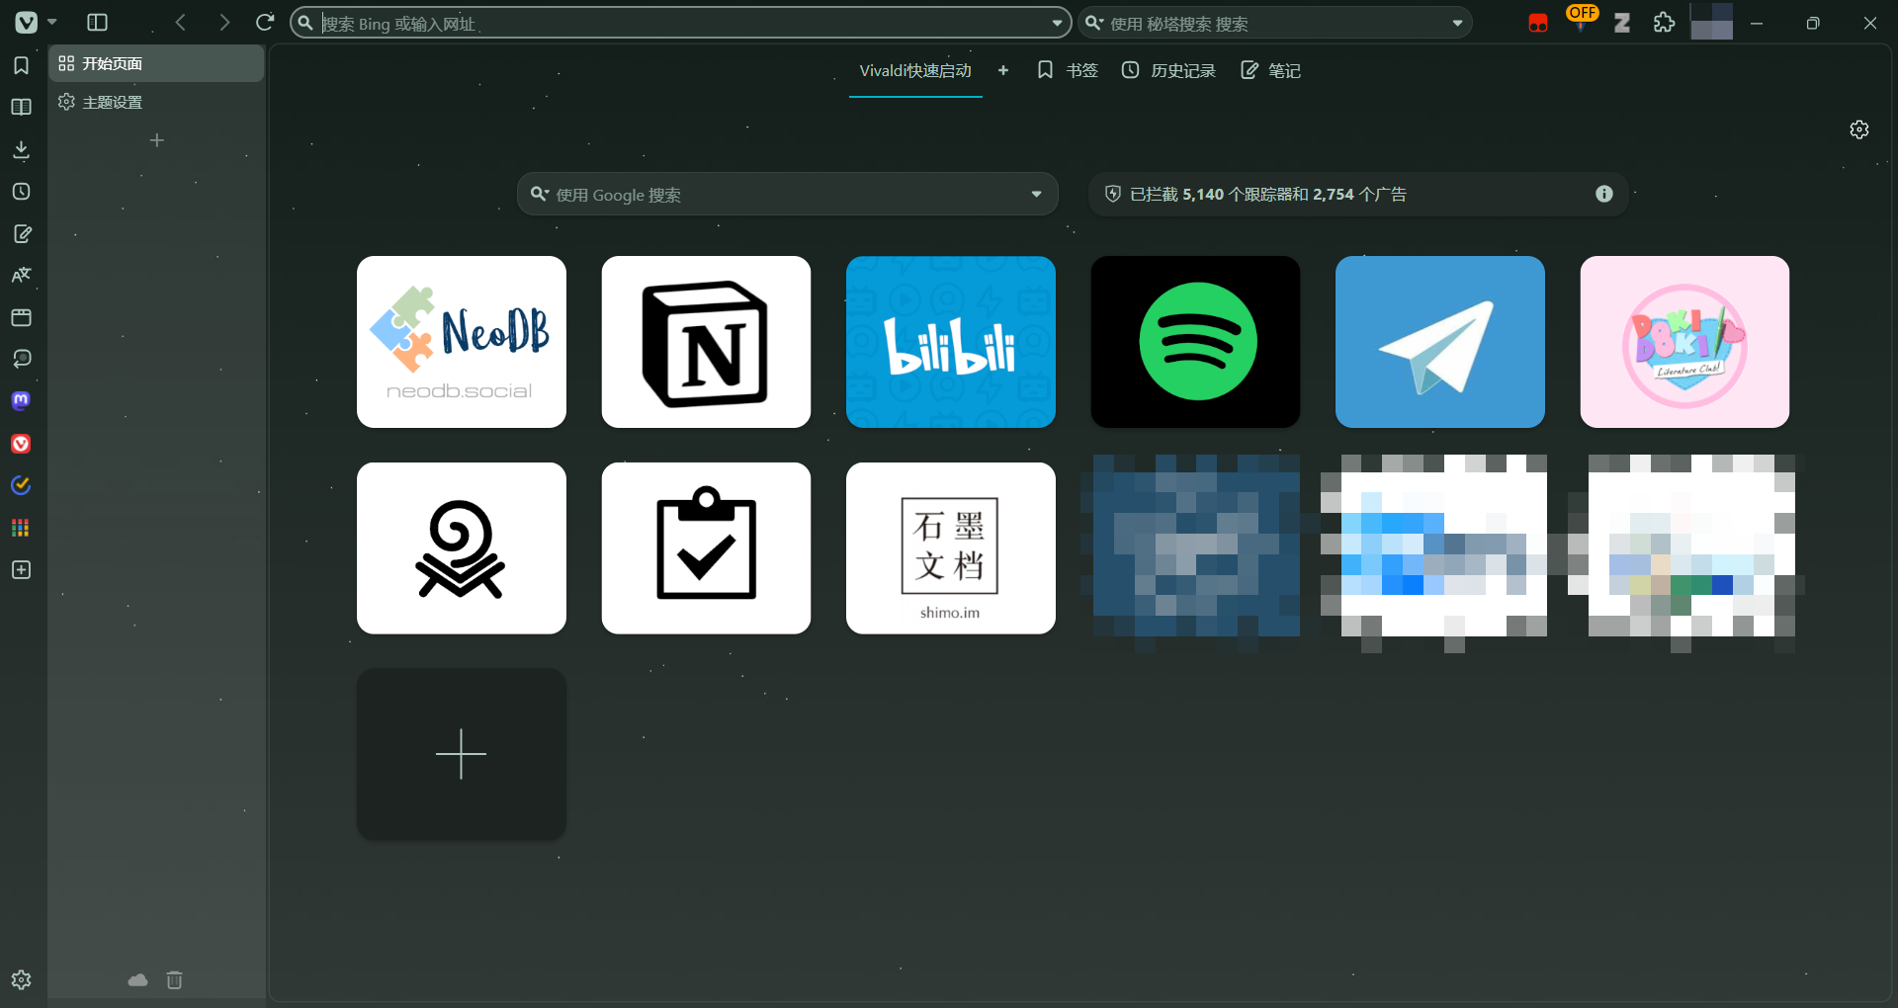Open the Mastodon web panel
The height and width of the screenshot is (1008, 1898).
pos(21,400)
